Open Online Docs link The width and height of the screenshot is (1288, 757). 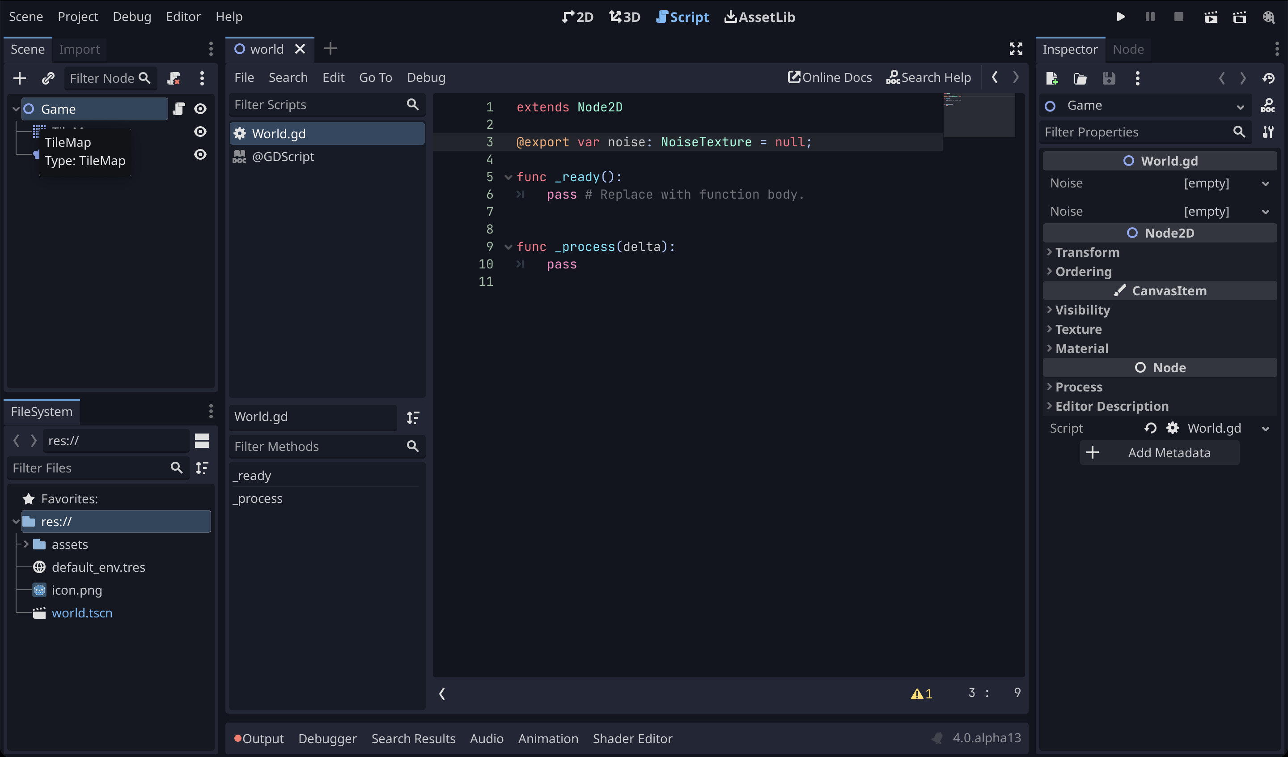point(830,77)
